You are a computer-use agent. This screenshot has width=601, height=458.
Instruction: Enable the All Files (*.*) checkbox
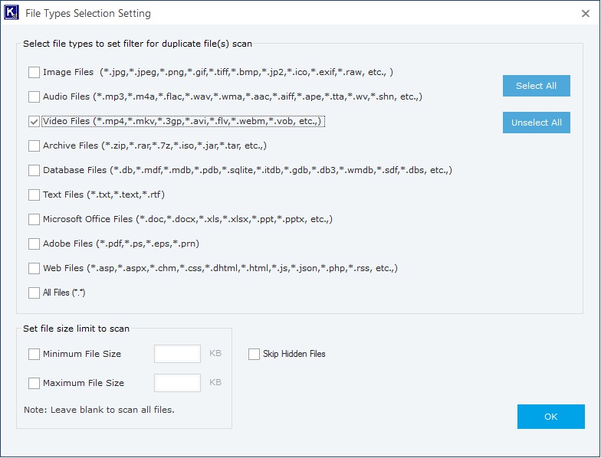coord(34,293)
